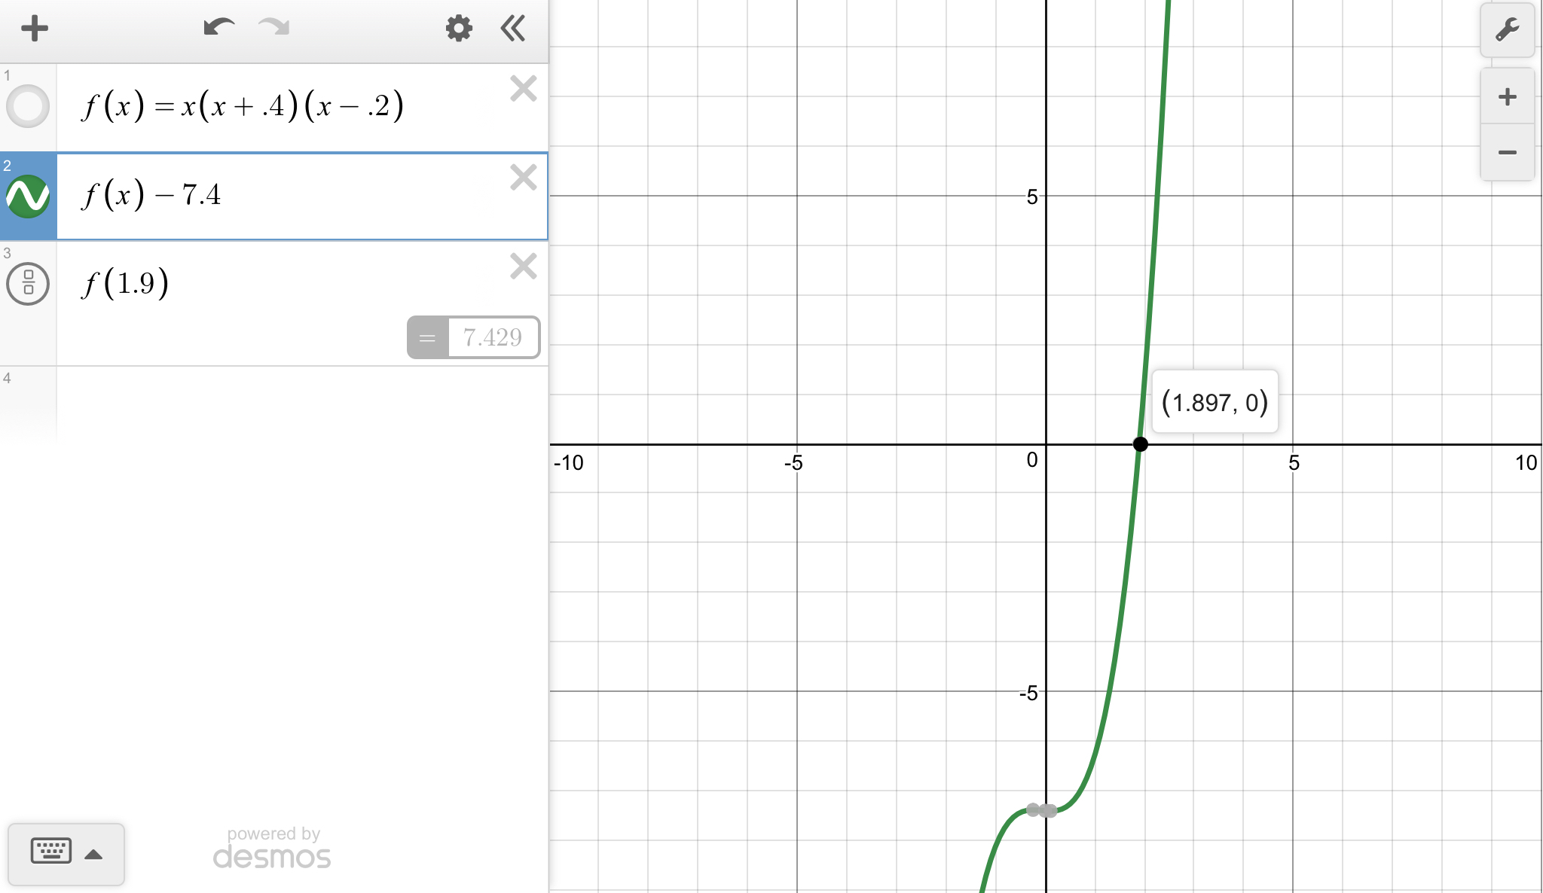Open the on-screen keyboard
This screenshot has width=1543, height=893.
pos(51,852)
